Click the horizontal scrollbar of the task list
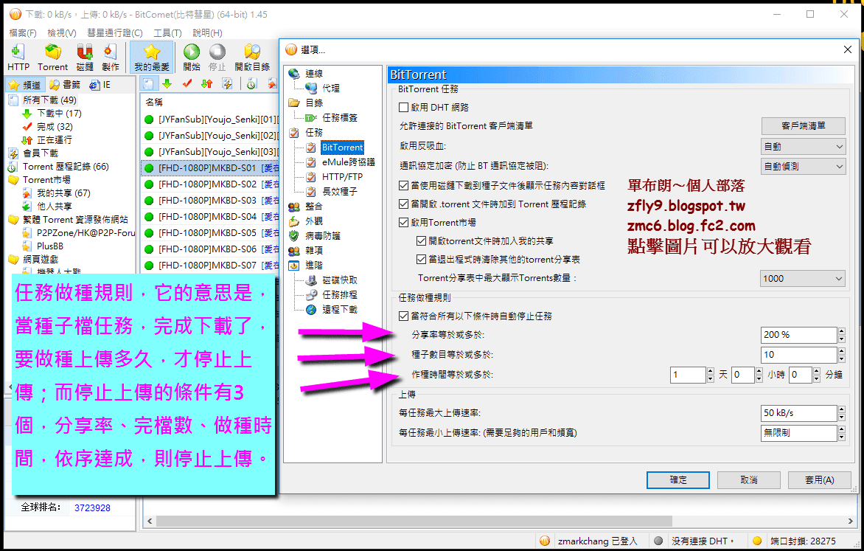The image size is (864, 551). pos(414,521)
